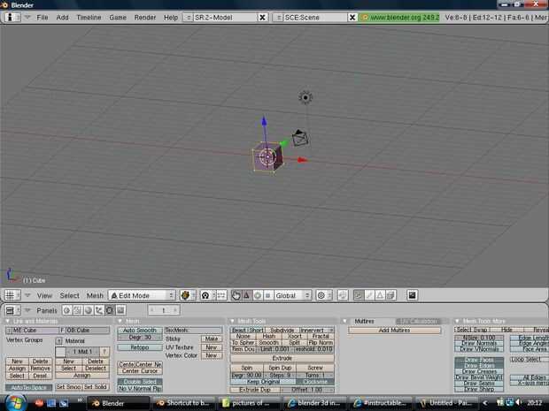Screen dimensions: 549x411
Task: Select the translate manipulator triangle icon
Action: click(x=247, y=295)
